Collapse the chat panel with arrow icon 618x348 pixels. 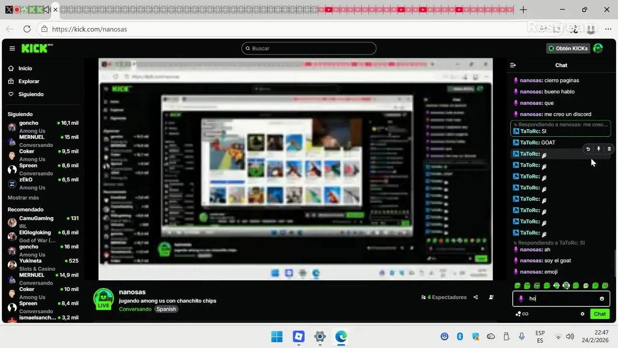513,65
